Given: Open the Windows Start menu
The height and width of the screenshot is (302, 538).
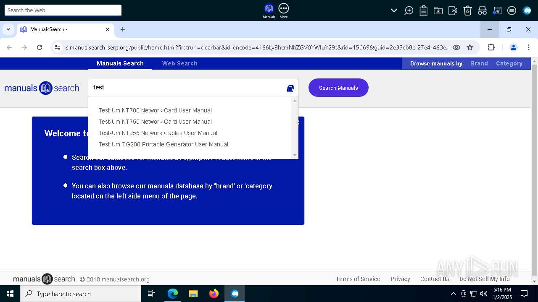Looking at the screenshot, I should 10,294.
